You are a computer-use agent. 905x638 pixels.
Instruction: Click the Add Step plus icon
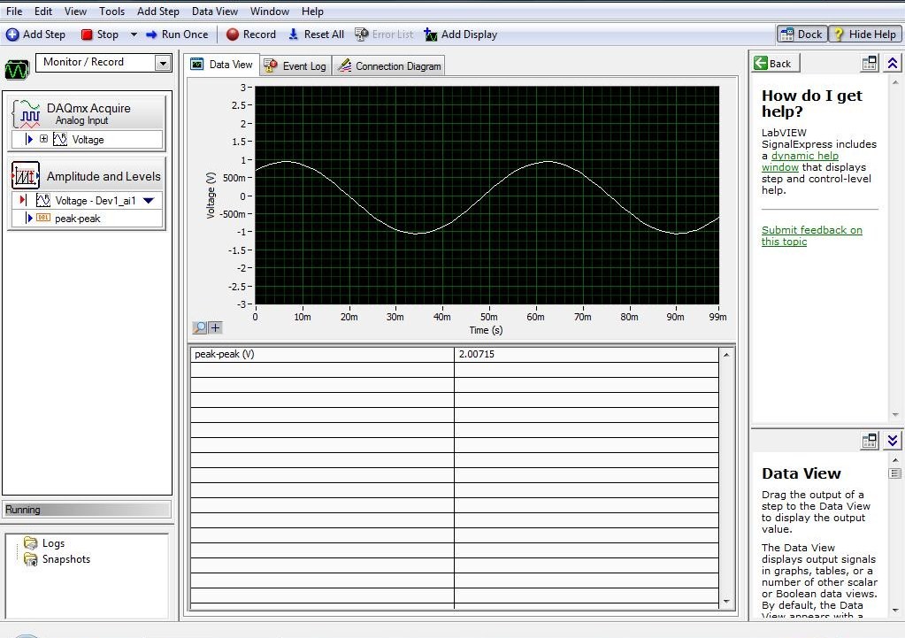pyautogui.click(x=12, y=35)
